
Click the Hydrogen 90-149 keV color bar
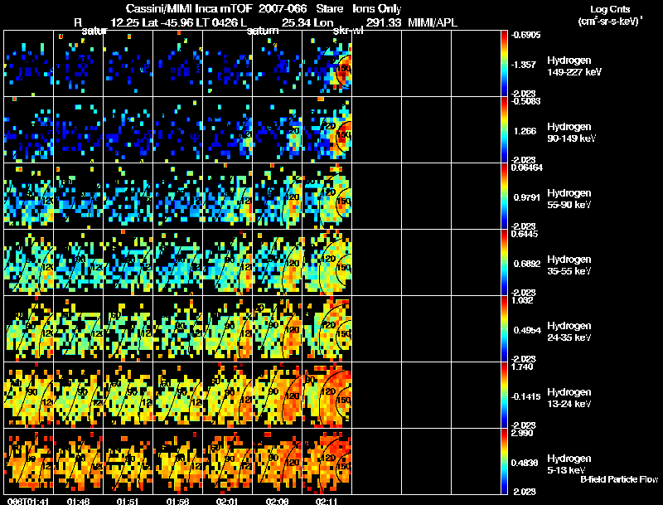(x=504, y=130)
